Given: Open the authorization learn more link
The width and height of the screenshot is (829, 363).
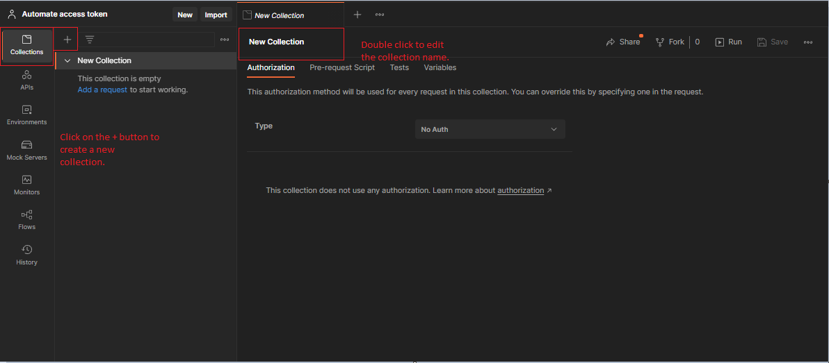Looking at the screenshot, I should click(521, 190).
